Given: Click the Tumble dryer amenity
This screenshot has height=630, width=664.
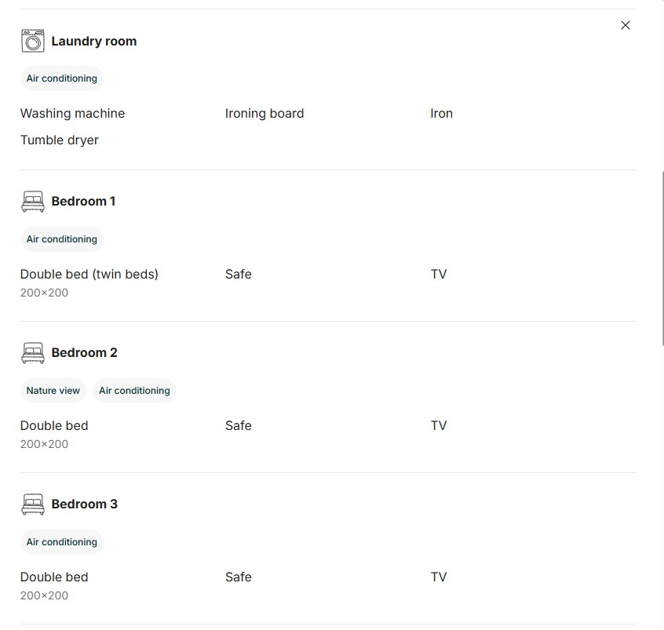Looking at the screenshot, I should click(x=60, y=140).
